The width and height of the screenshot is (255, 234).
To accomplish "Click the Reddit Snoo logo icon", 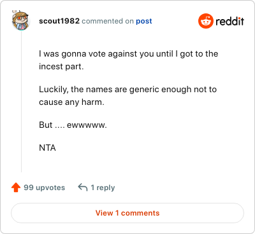I will pyautogui.click(x=205, y=21).
